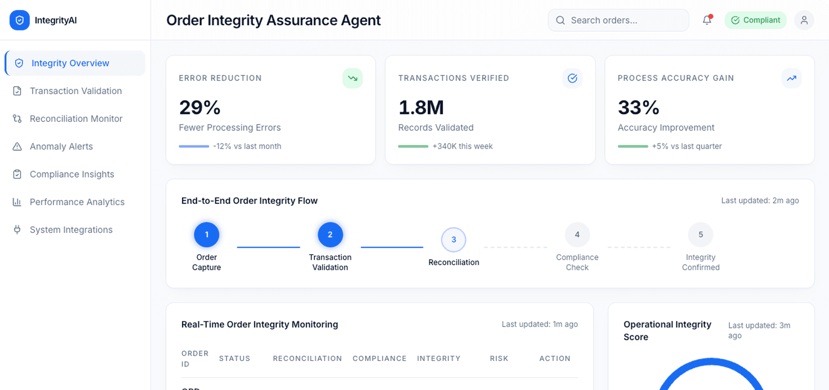Click the ACTION column header

coord(555,358)
